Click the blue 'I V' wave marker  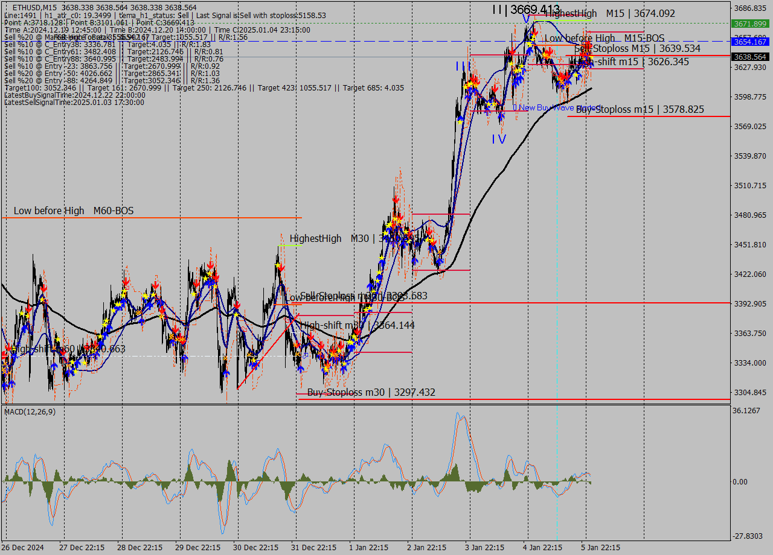499,139
